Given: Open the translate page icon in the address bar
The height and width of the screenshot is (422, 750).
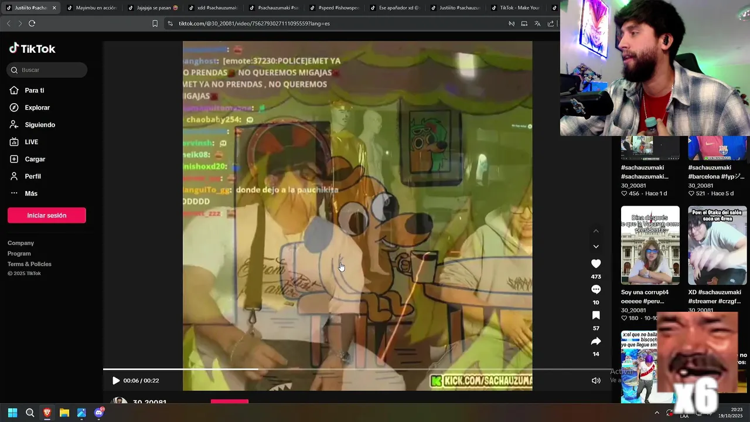Looking at the screenshot, I should [x=537, y=23].
